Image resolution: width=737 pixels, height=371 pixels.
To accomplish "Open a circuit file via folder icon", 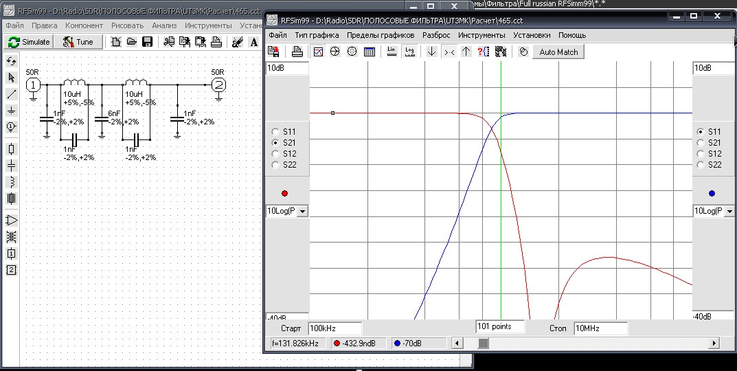I will click(x=132, y=42).
